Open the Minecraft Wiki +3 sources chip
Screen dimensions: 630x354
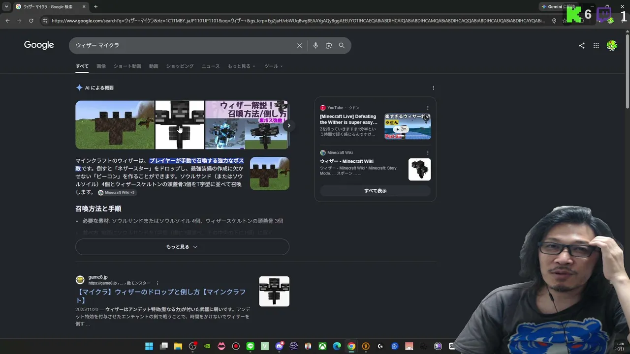tap(116, 193)
